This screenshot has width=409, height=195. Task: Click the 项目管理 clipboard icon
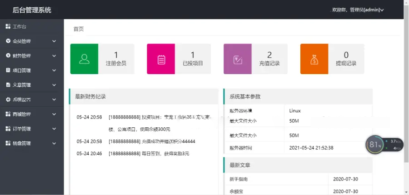coord(8,70)
